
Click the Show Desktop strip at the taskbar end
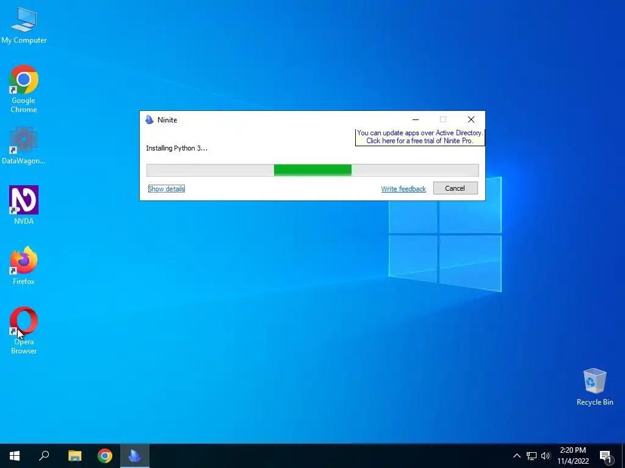pyautogui.click(x=623, y=456)
